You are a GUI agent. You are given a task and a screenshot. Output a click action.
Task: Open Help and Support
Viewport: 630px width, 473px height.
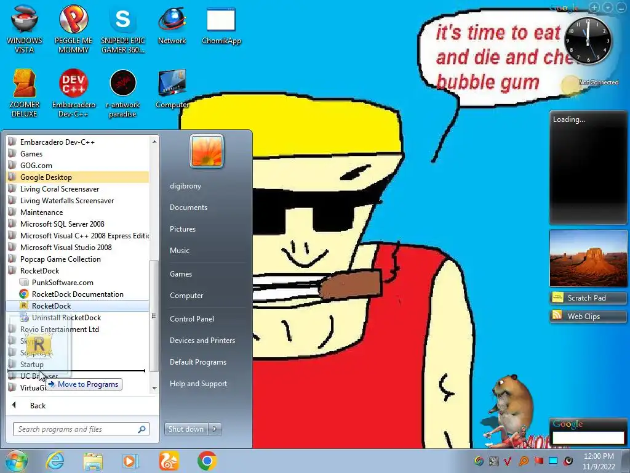198,384
